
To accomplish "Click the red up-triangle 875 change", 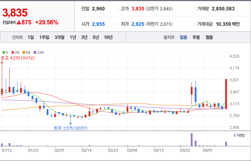I will pyautogui.click(x=24, y=23).
